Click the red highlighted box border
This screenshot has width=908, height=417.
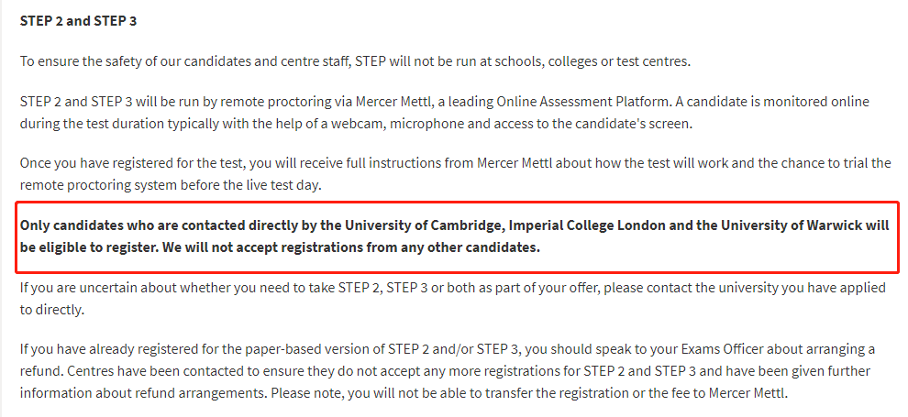coord(457,203)
